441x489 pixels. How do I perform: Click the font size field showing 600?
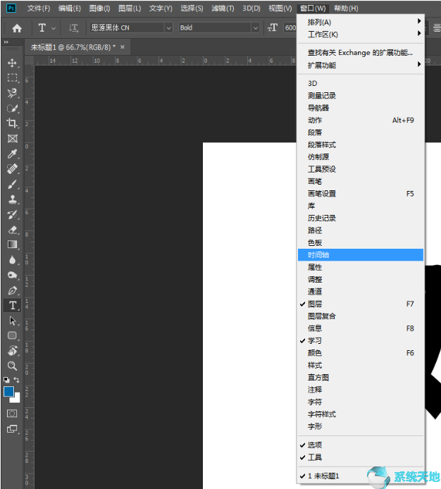click(290, 28)
